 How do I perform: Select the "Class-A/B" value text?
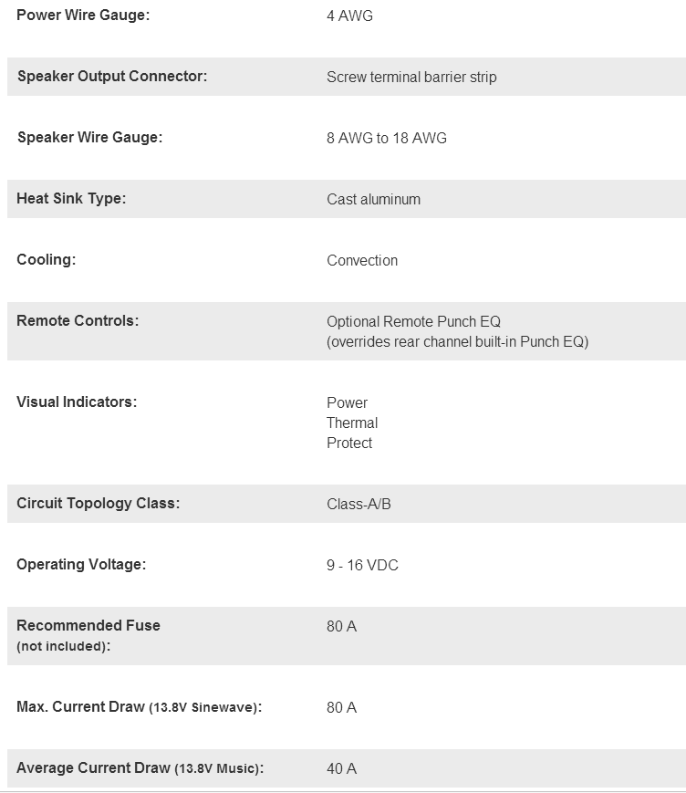(359, 505)
